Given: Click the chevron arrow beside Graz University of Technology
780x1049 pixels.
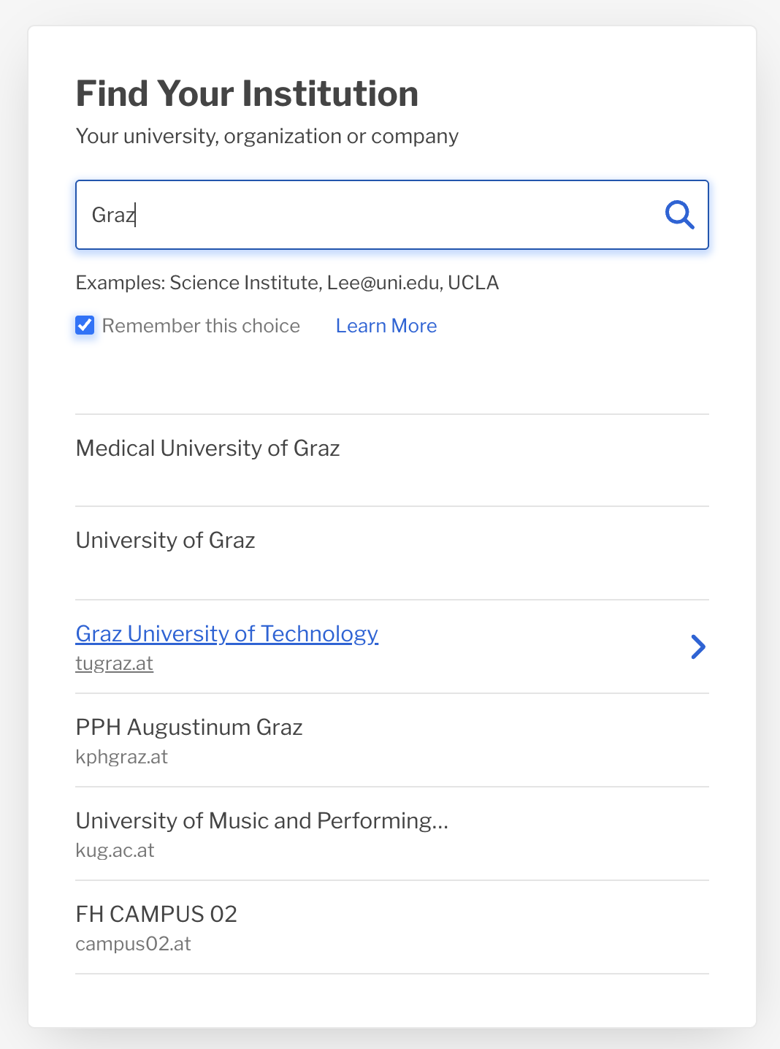Looking at the screenshot, I should click(698, 646).
